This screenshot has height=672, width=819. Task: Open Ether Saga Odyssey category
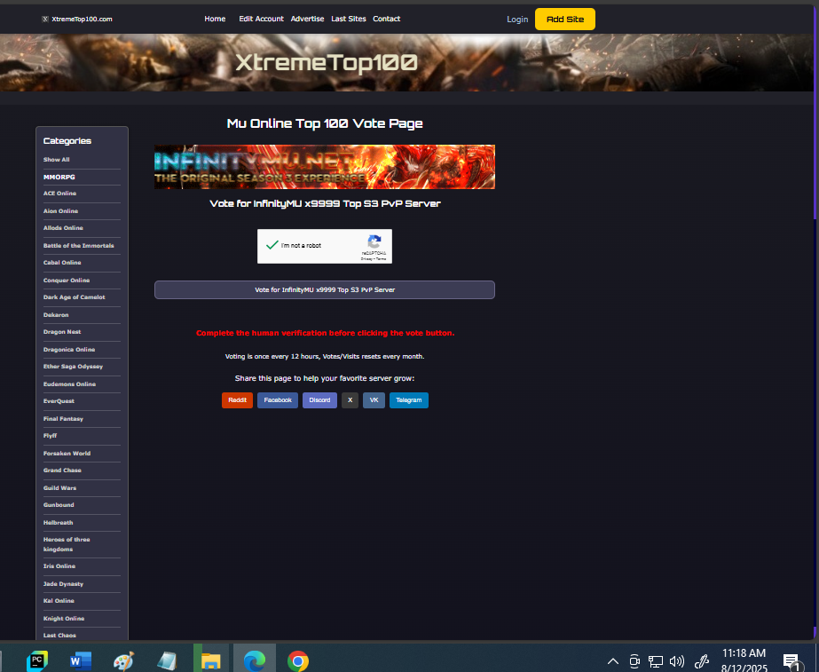pyautogui.click(x=73, y=367)
